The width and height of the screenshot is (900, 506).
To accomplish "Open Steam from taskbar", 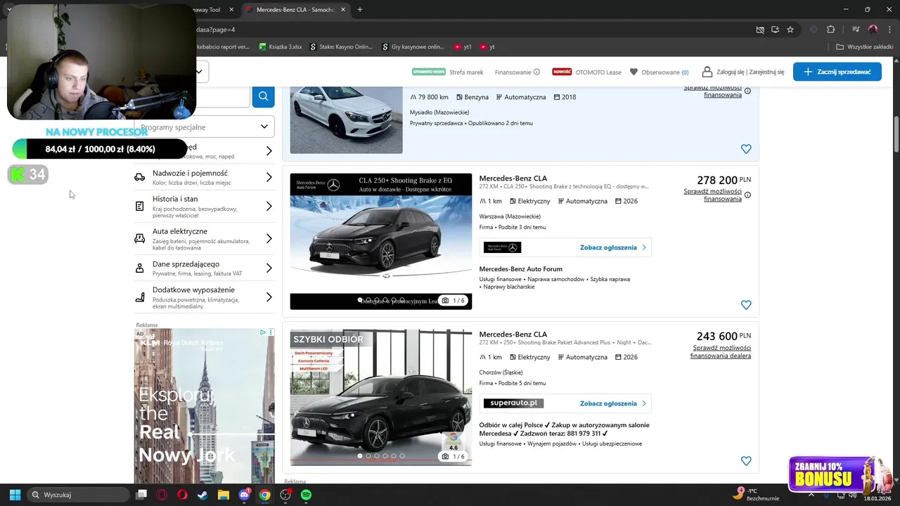I will 202,495.
